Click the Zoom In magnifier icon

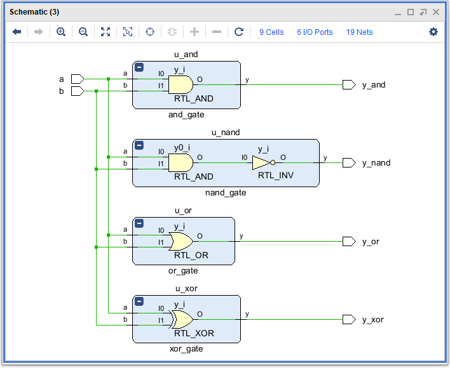coord(61,32)
